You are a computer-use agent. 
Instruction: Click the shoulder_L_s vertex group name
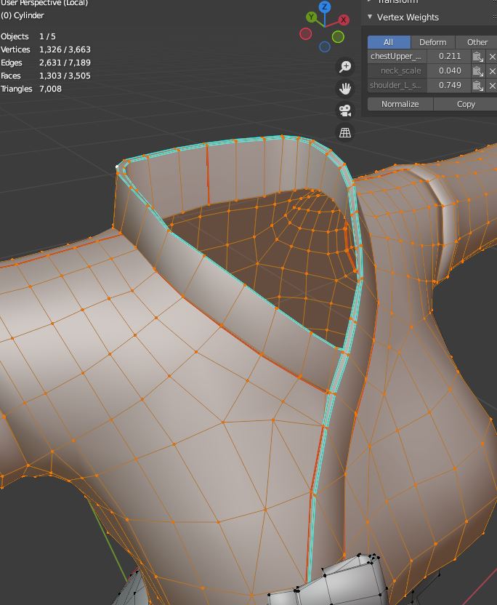click(397, 85)
